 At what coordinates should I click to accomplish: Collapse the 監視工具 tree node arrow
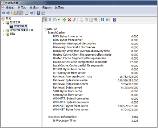pos(4,23)
